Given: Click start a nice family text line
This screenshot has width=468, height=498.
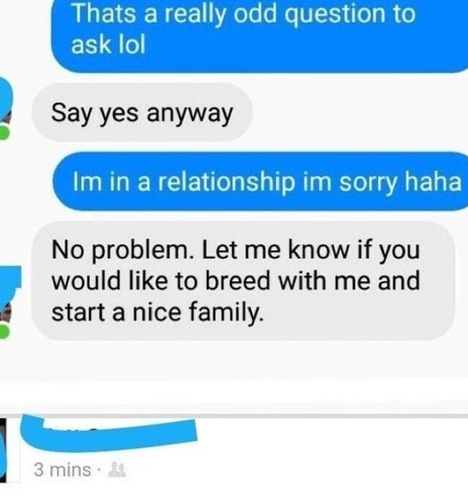Looking at the screenshot, I should (x=157, y=312).
